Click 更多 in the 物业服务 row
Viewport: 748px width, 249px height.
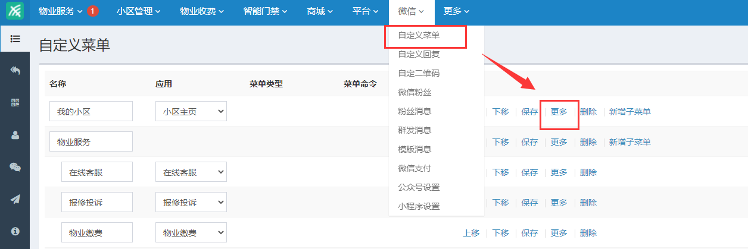click(x=559, y=142)
